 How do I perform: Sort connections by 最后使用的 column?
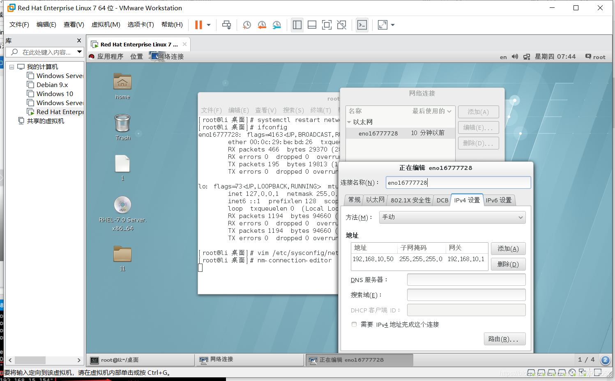click(x=431, y=111)
